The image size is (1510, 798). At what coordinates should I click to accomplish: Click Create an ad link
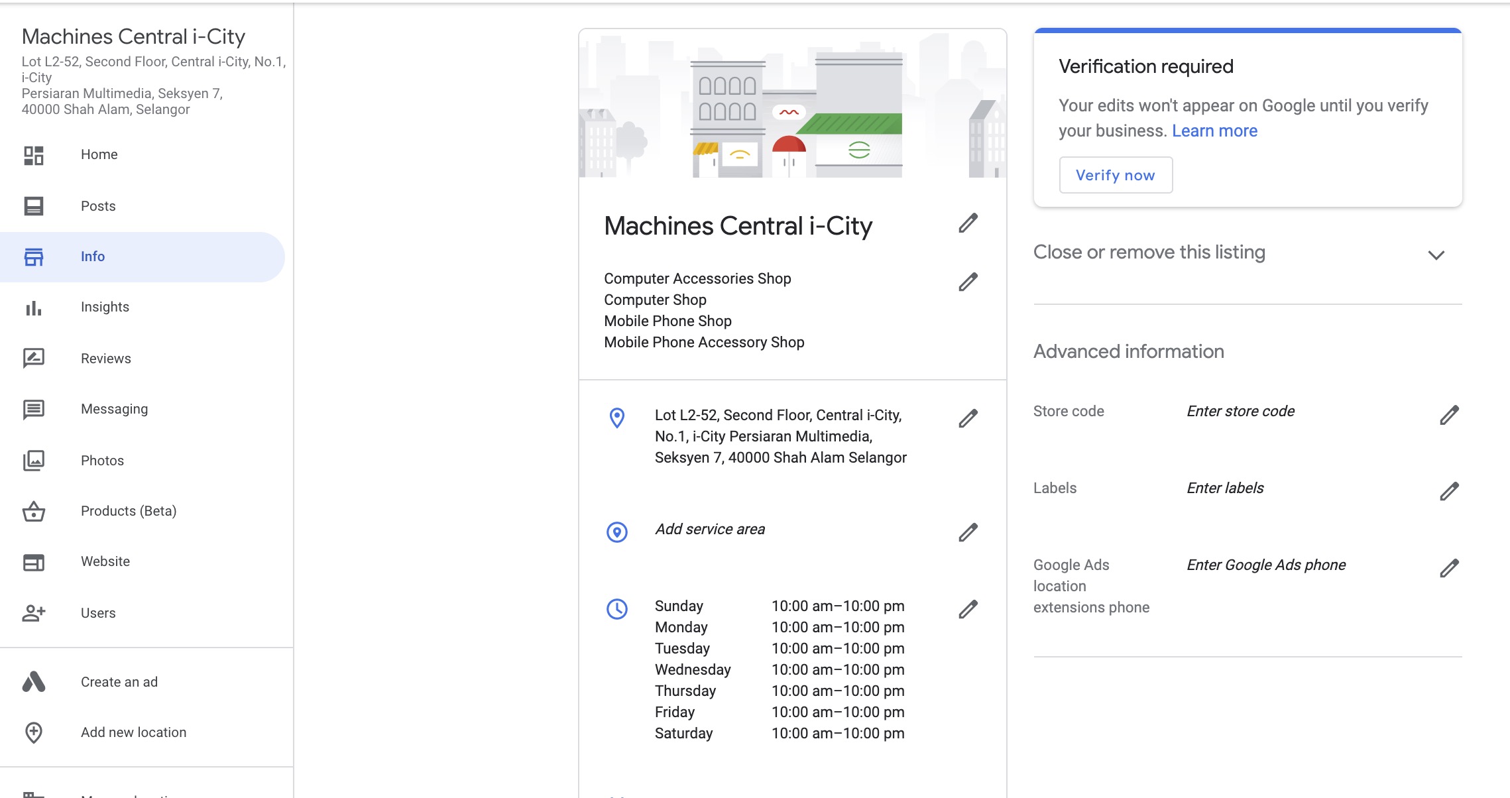tap(119, 682)
